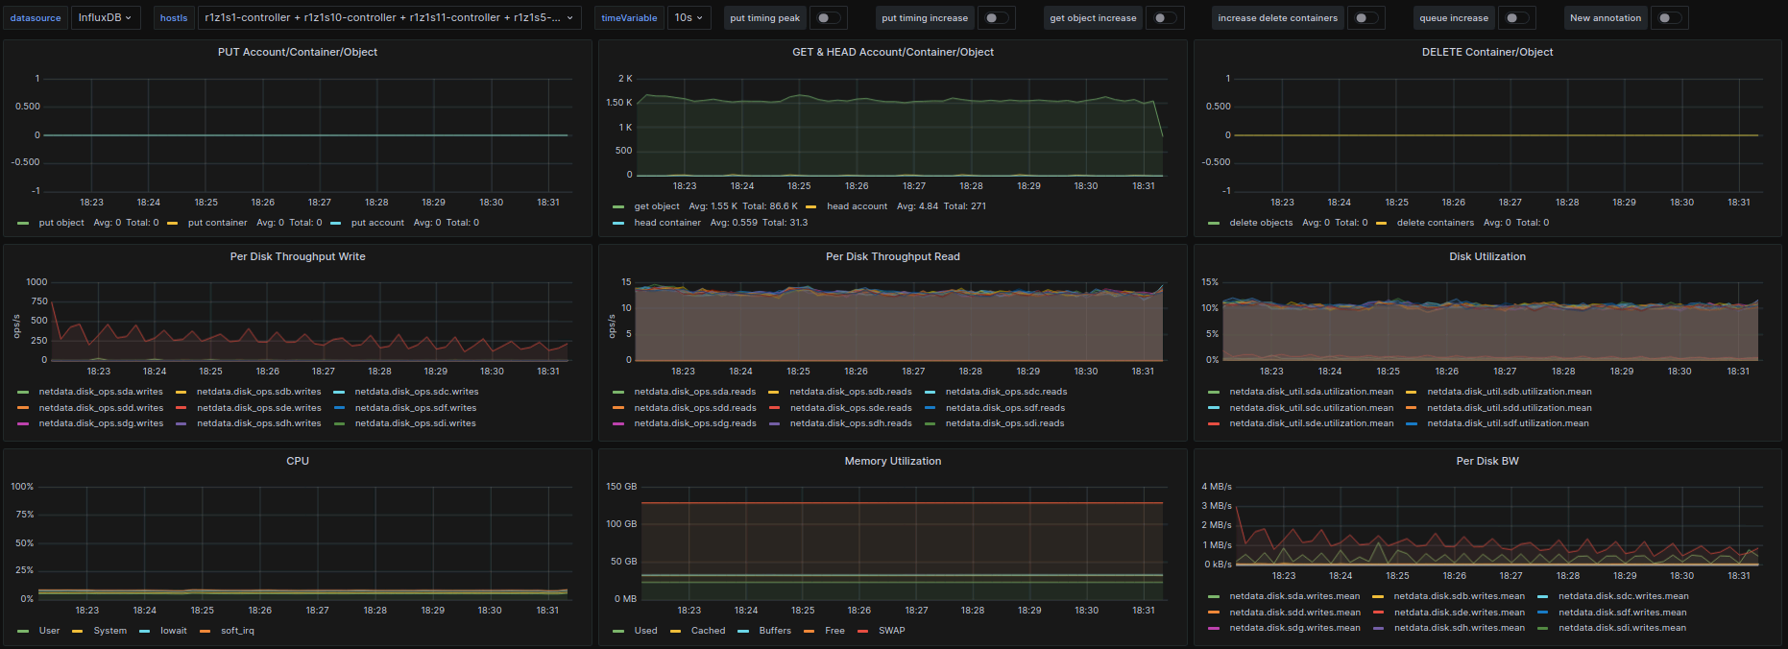1788x649 pixels.
Task: Select netdata.disk_util.sdf.utilization.mean legend entry
Action: coord(1507,423)
